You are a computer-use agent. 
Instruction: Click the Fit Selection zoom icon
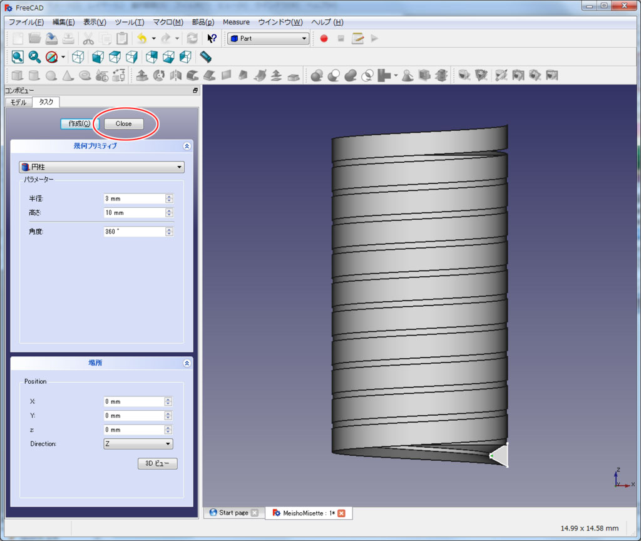34,57
